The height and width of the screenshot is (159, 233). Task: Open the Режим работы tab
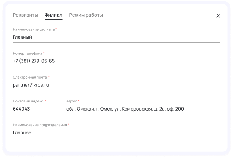86,15
